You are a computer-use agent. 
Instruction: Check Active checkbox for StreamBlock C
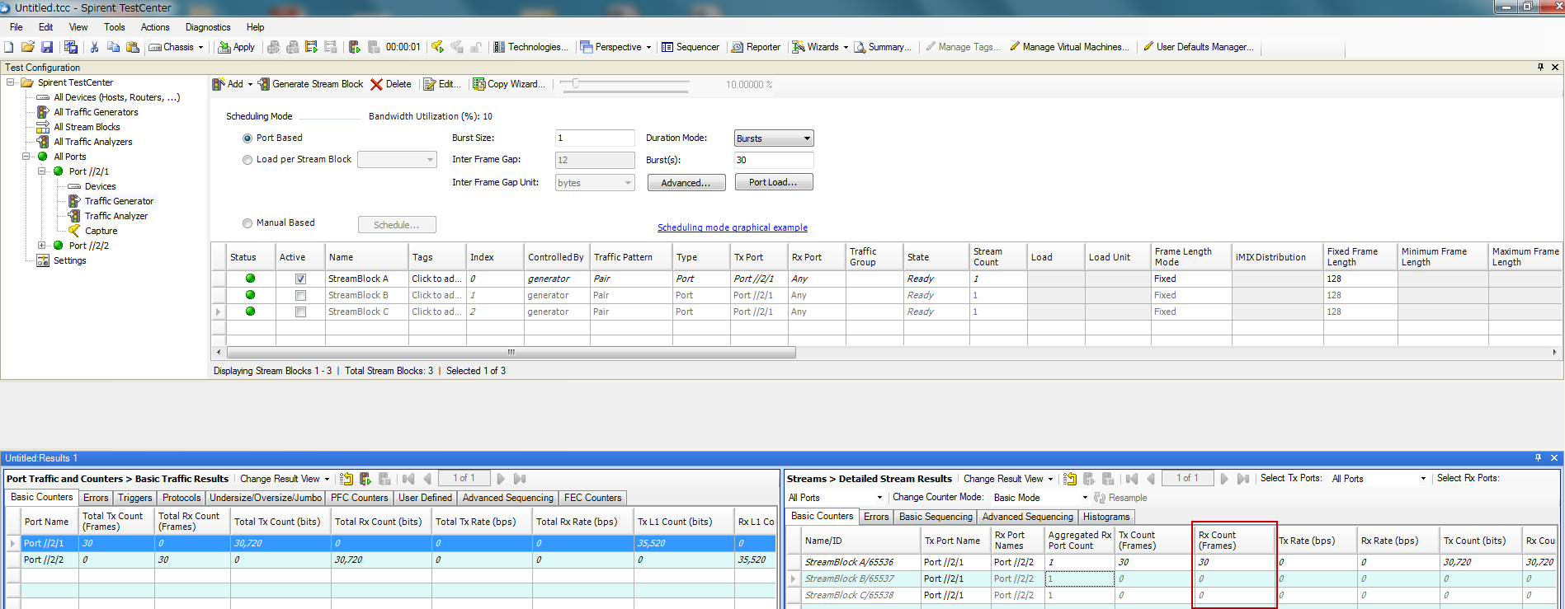[300, 312]
